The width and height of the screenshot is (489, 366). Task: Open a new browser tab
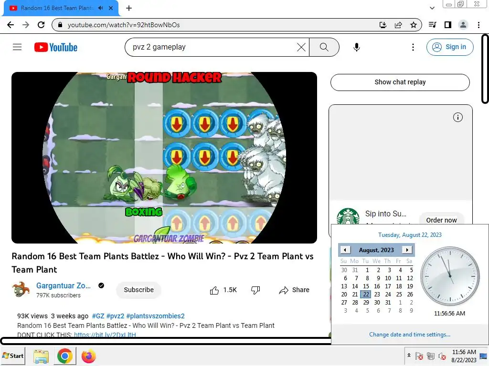click(x=129, y=8)
